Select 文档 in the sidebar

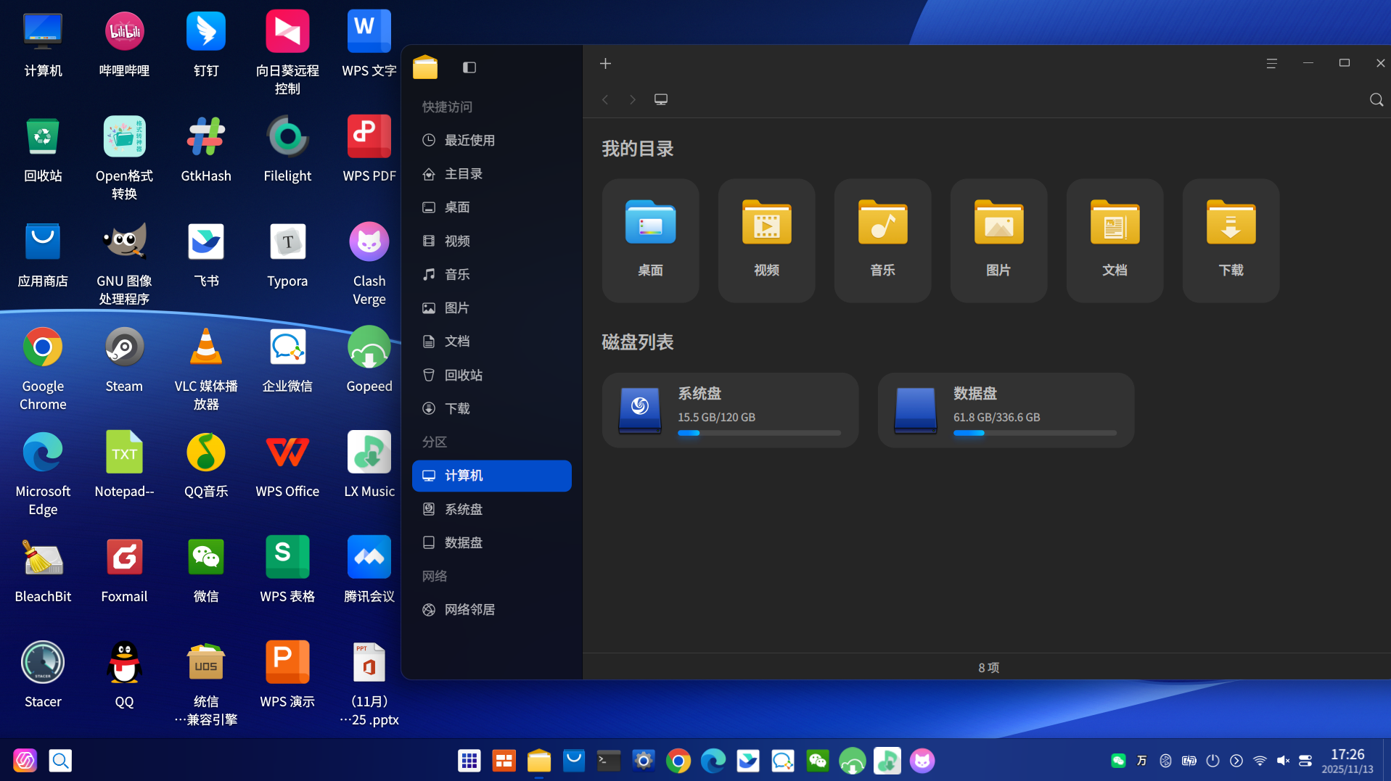click(492, 342)
